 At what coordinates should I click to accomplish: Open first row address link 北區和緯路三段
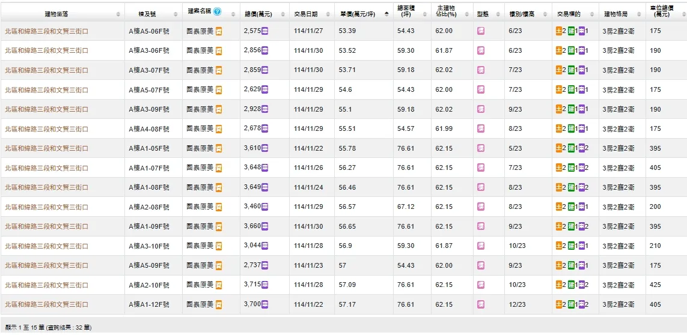(x=46, y=31)
